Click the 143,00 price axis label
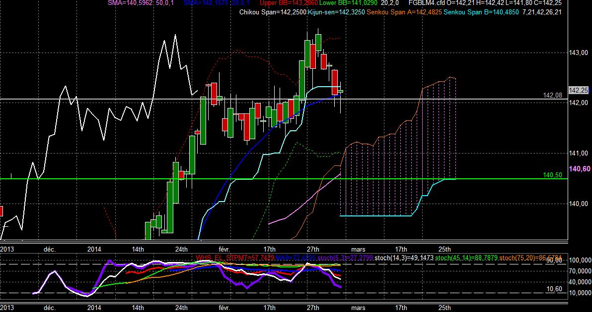The width and height of the screenshot is (592, 312). pos(579,52)
